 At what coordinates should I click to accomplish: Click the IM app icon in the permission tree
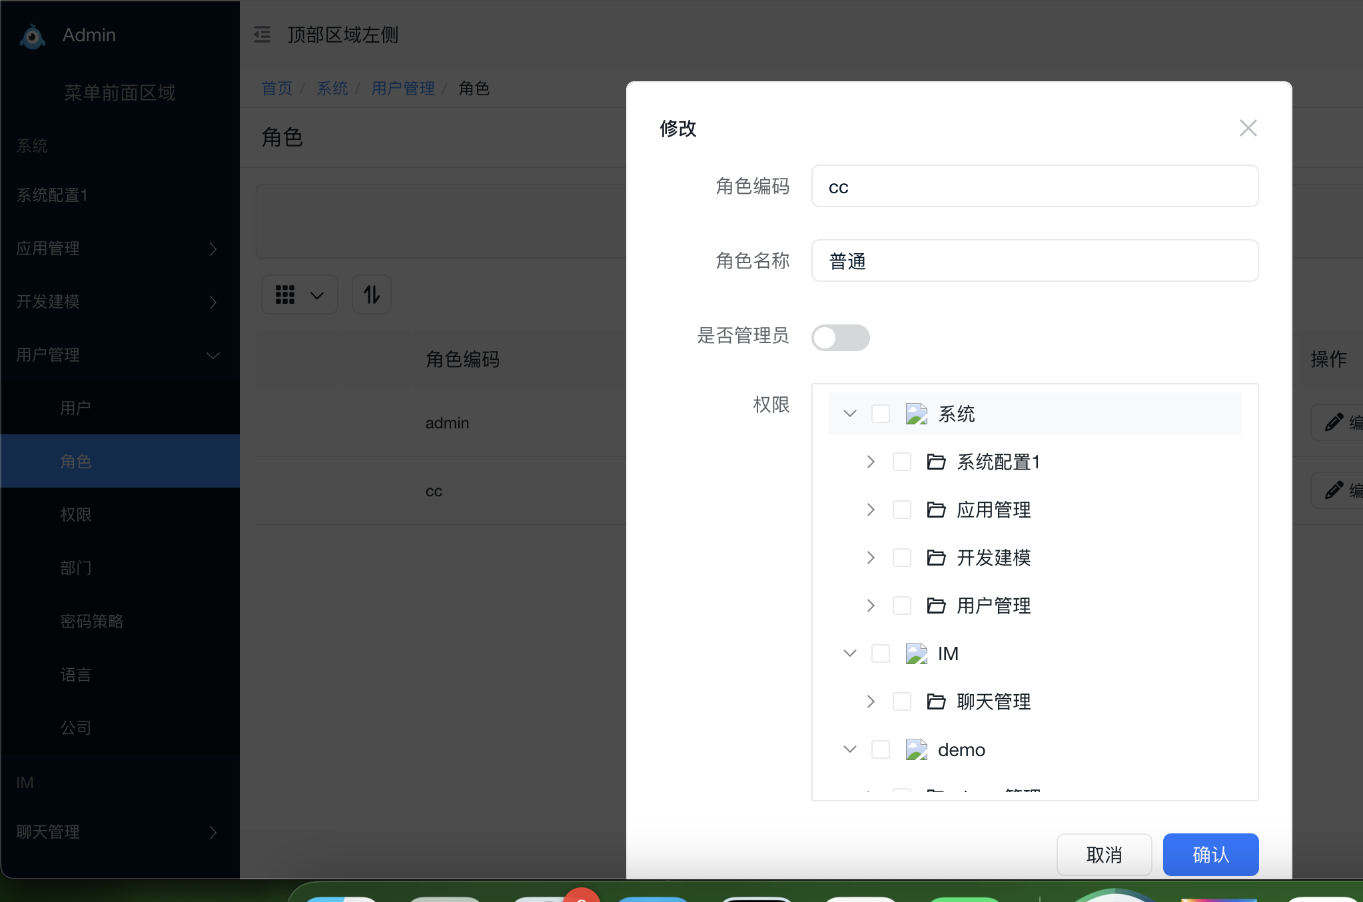917,654
